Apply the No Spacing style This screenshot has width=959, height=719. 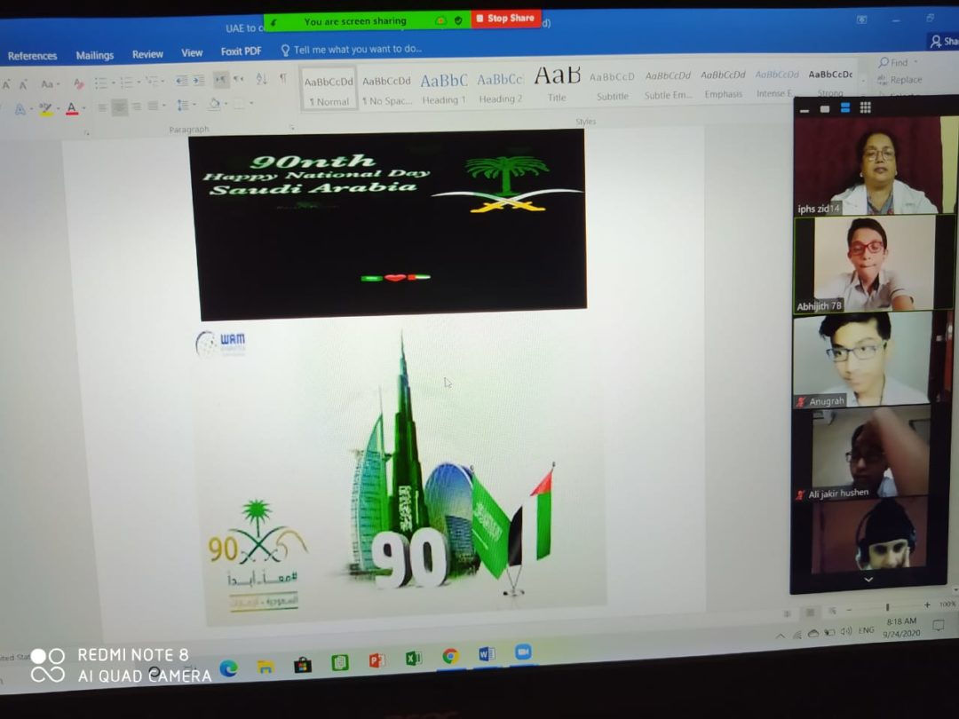(x=386, y=89)
